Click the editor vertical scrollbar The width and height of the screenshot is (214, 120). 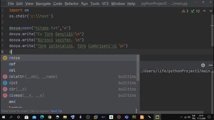click(212, 31)
